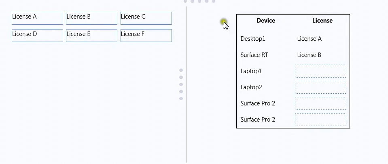This screenshot has width=388, height=164.
Task: Pick the License C box
Action: point(146,18)
